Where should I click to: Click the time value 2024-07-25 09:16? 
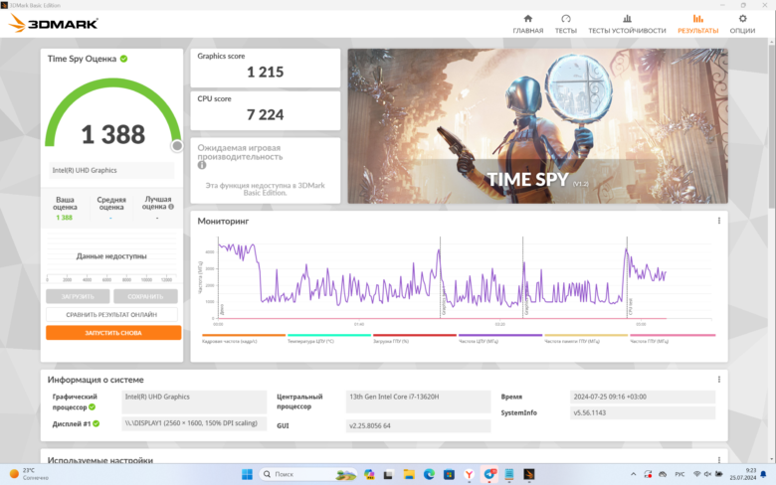643,397
